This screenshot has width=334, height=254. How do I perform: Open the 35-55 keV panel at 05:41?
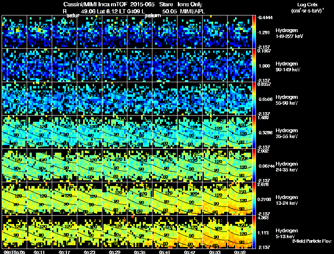pos(164,132)
